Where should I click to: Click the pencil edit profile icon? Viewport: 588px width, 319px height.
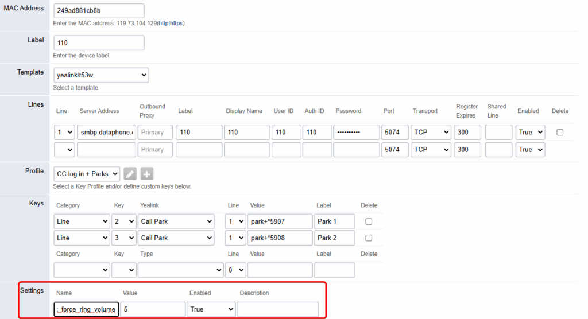click(x=130, y=174)
